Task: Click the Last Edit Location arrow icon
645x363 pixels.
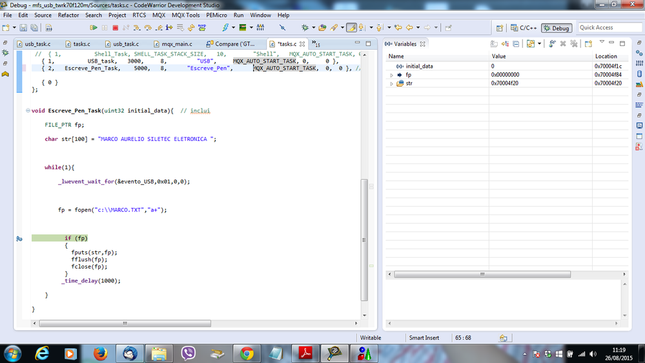Action: coord(398,28)
